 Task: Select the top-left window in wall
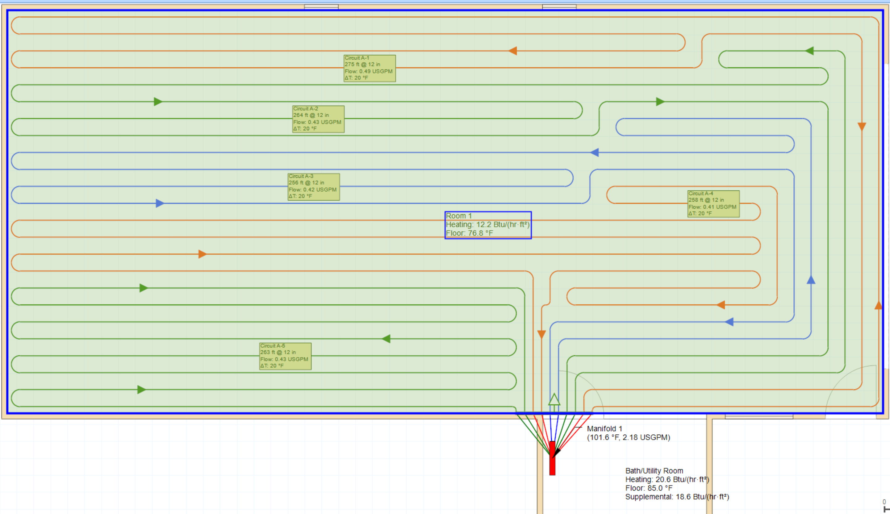click(321, 7)
